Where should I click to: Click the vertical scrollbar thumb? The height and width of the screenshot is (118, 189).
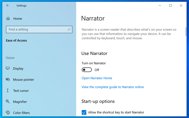coord(186,32)
